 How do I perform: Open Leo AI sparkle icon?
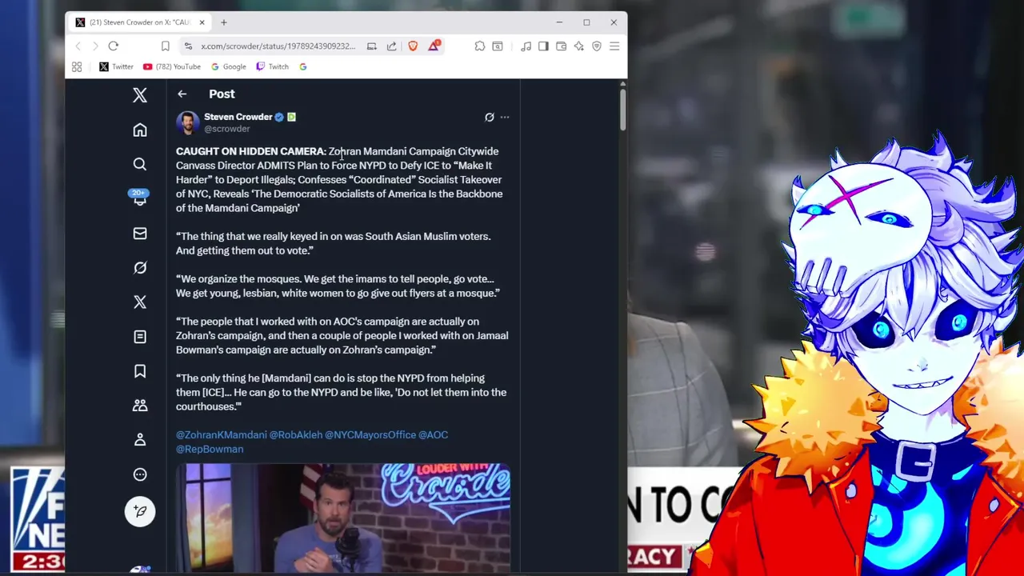[578, 46]
